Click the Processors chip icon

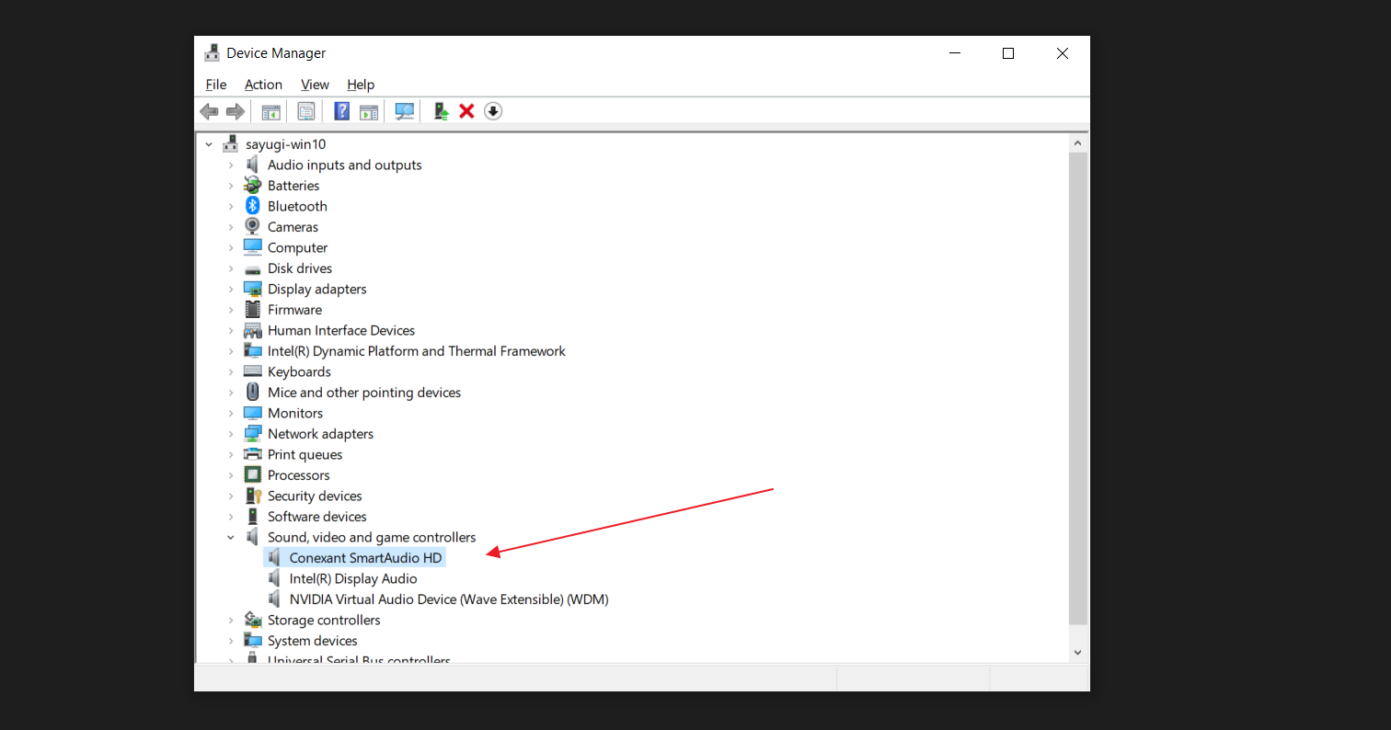click(x=252, y=475)
